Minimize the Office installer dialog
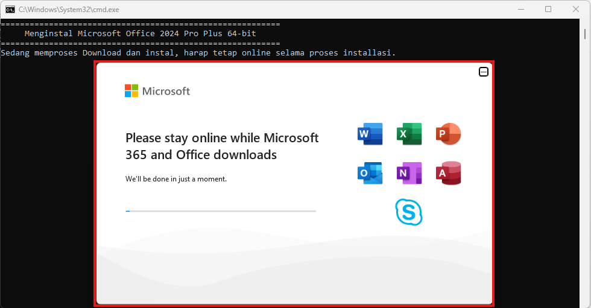The image size is (591, 308). (x=484, y=72)
